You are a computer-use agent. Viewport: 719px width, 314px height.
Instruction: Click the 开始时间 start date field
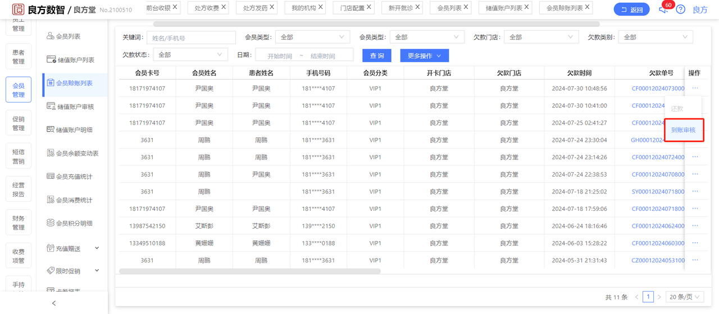[x=279, y=56]
